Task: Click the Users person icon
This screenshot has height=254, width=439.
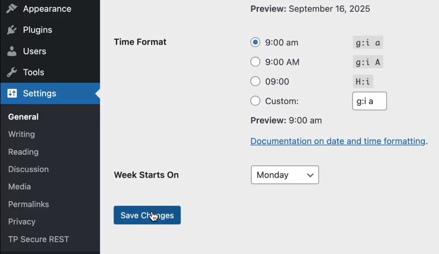Action: [12, 51]
